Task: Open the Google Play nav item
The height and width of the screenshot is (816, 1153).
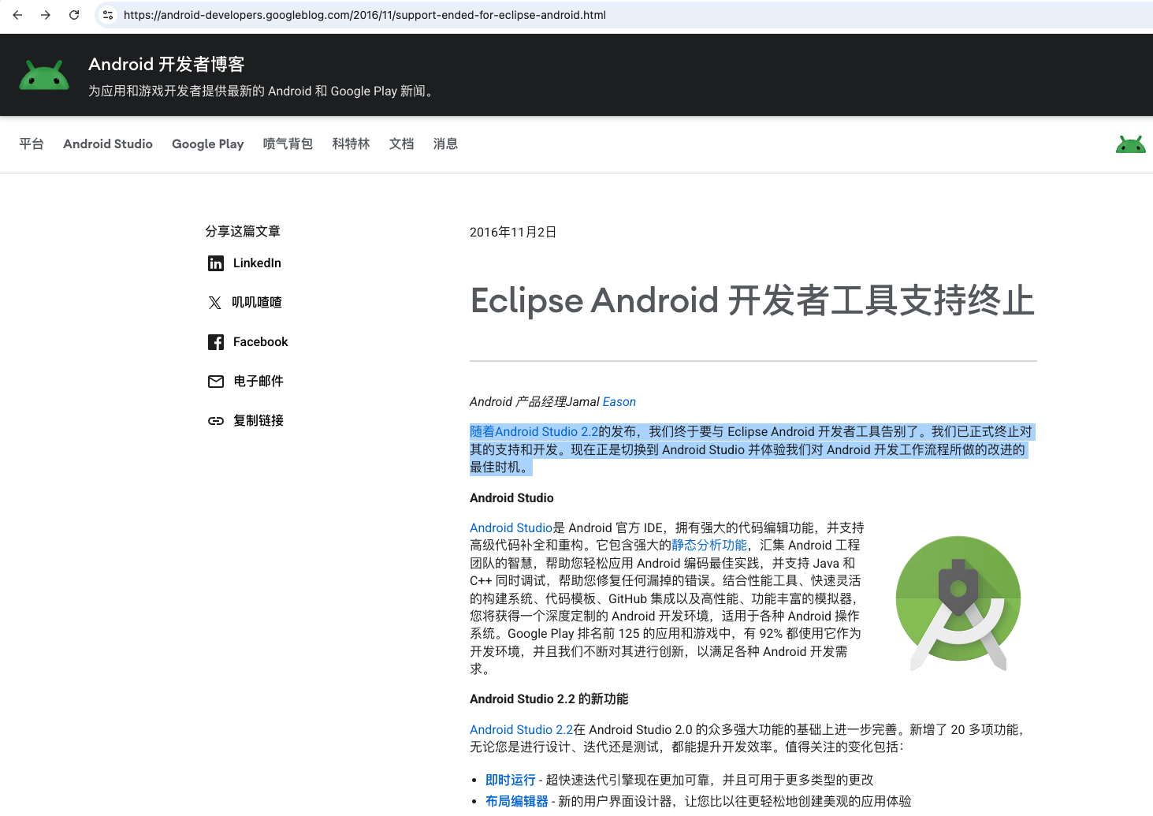Action: 208,143
